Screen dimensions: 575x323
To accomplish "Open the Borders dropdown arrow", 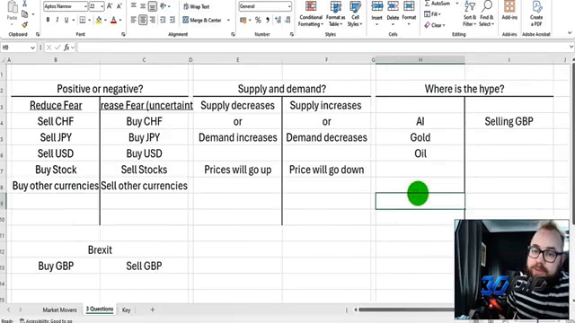I will pyautogui.click(x=89, y=20).
